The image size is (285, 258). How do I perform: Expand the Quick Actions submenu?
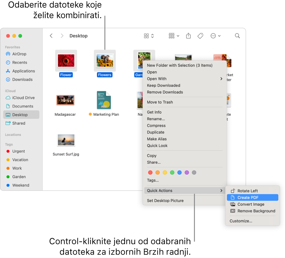pos(185,191)
